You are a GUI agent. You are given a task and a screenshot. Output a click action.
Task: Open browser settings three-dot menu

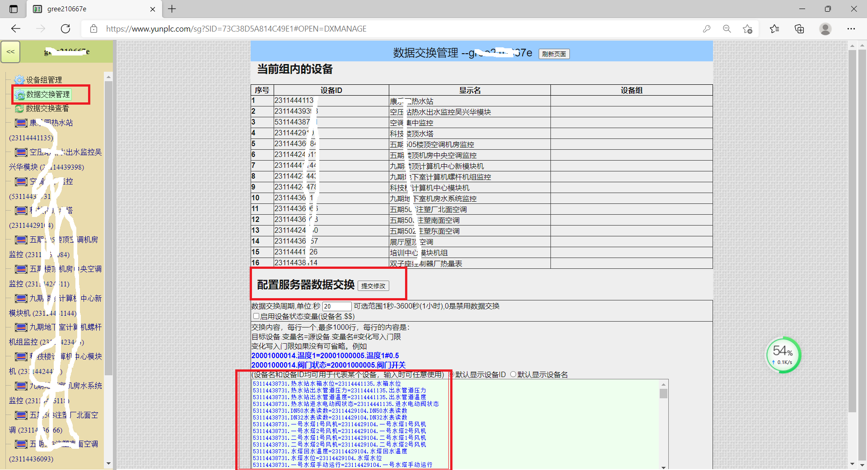pos(851,29)
